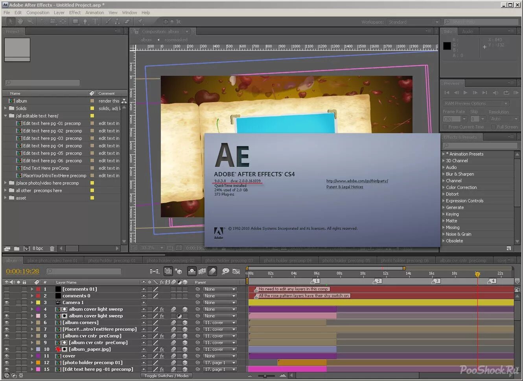Select the Pen tool
The width and height of the screenshot is (523, 381).
(85, 22)
